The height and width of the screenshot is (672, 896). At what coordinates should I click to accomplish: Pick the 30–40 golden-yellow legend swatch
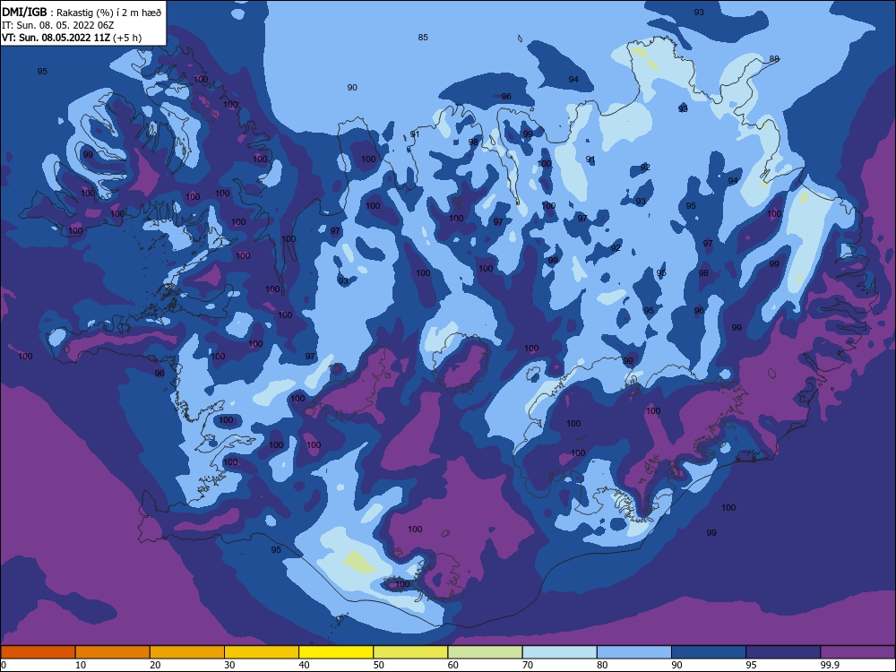tap(262, 652)
